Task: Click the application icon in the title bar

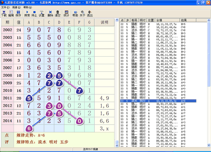Action: pyautogui.click(x=2, y=3)
